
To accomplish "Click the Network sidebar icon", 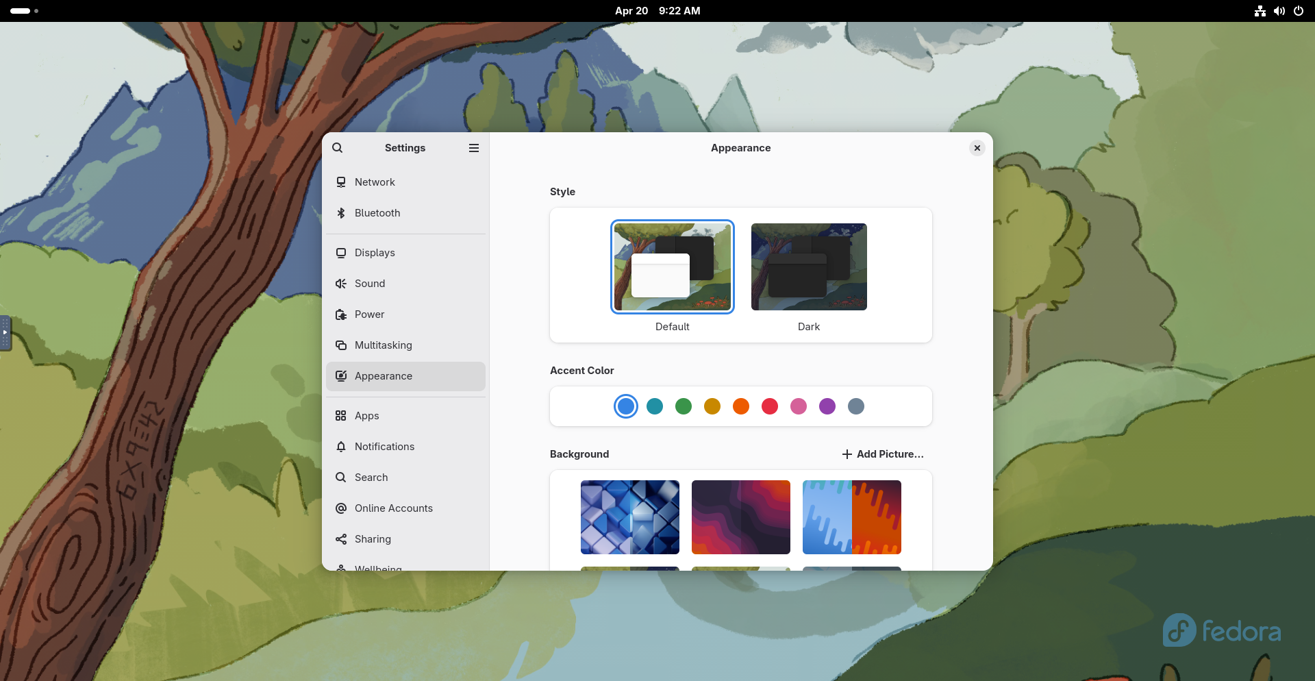I will 341,182.
